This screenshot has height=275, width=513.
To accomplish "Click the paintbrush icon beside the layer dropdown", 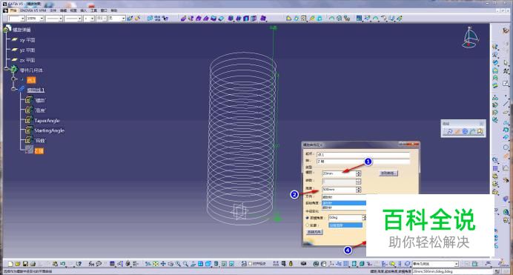I will (130, 19).
